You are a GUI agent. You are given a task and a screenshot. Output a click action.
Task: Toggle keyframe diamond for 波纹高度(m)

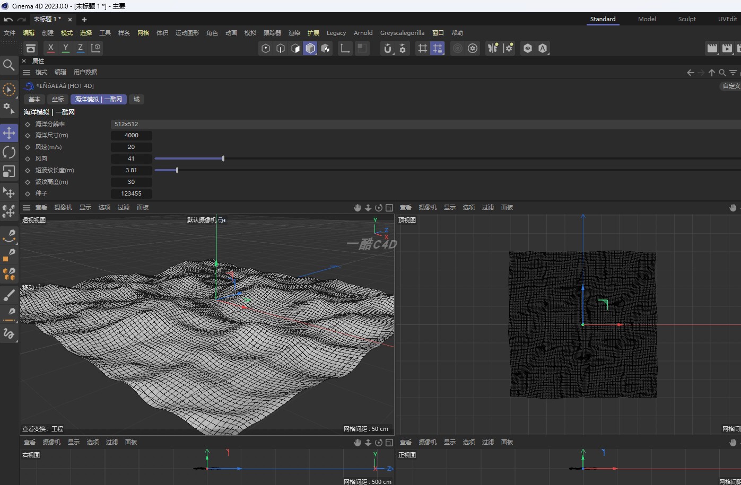[x=28, y=182]
